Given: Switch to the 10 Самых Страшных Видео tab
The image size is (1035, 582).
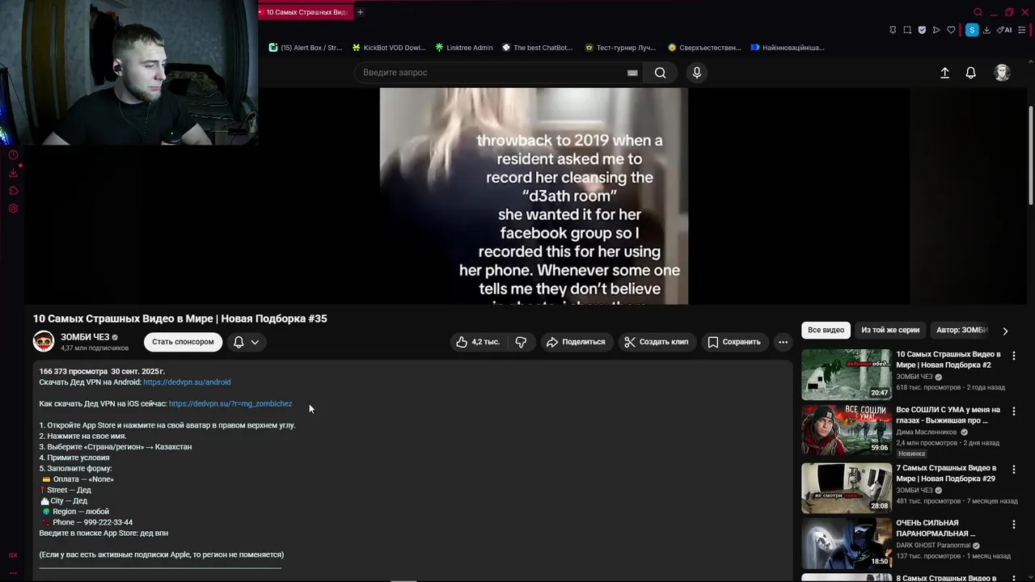Looking at the screenshot, I should click(306, 12).
